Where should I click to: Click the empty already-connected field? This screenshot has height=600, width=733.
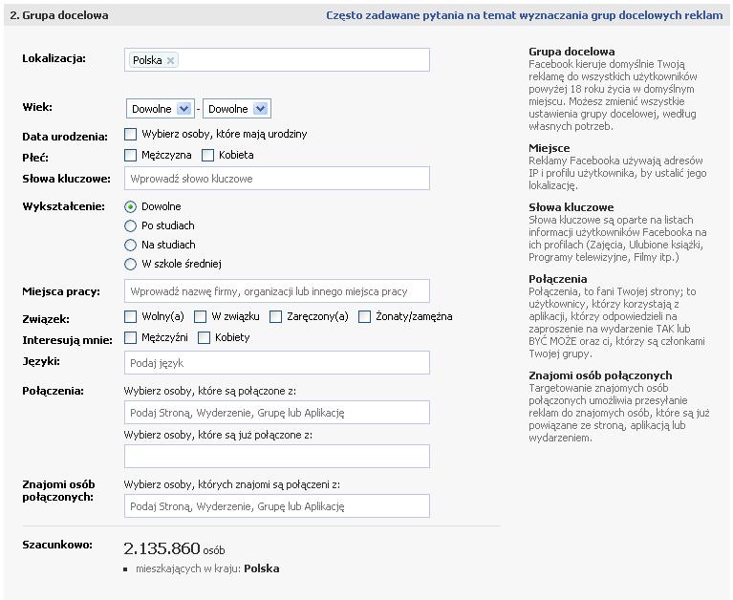click(277, 456)
